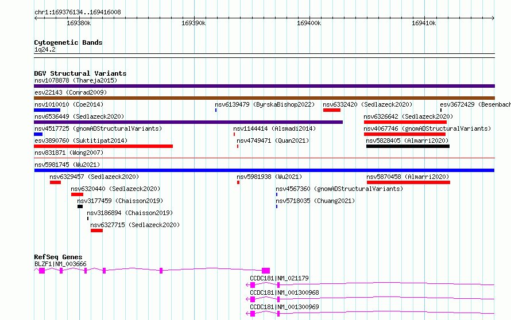
Task: Click nsv831871 (Wong2007) label
Action: (69, 153)
